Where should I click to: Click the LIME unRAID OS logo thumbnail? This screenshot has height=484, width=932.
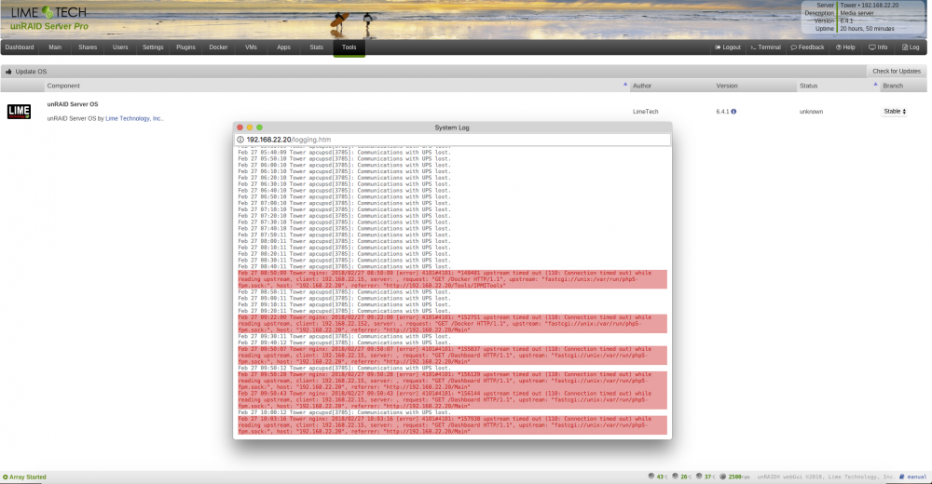(19, 112)
